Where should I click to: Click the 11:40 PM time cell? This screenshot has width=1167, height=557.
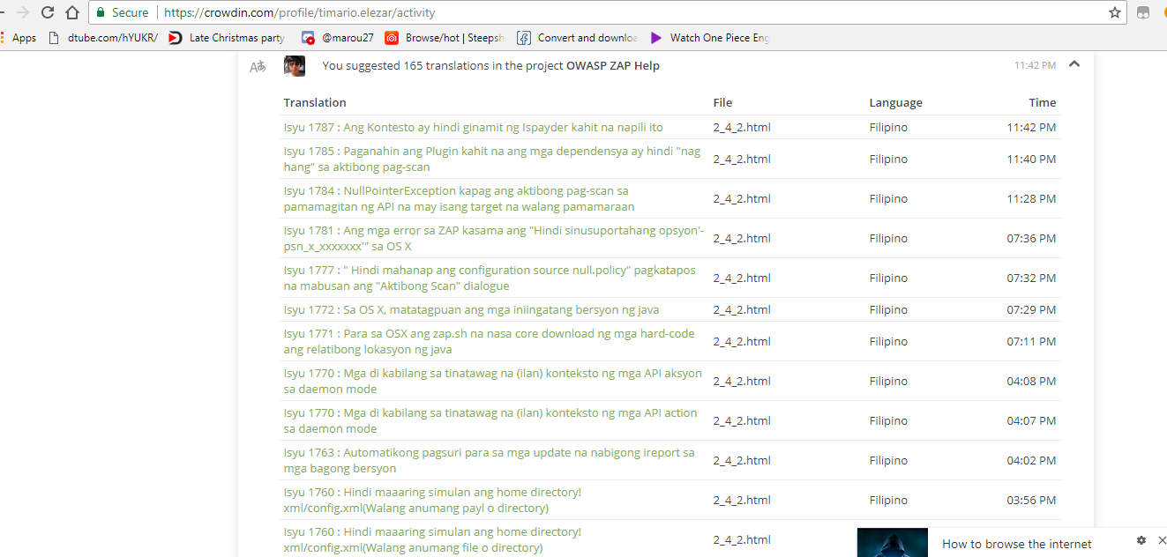(1031, 159)
